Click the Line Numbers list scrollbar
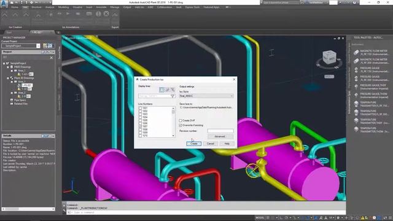The image size is (393, 221). click(x=173, y=122)
